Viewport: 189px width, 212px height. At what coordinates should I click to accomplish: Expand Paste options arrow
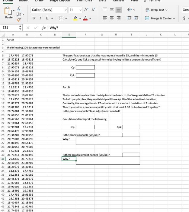tap(14, 10)
